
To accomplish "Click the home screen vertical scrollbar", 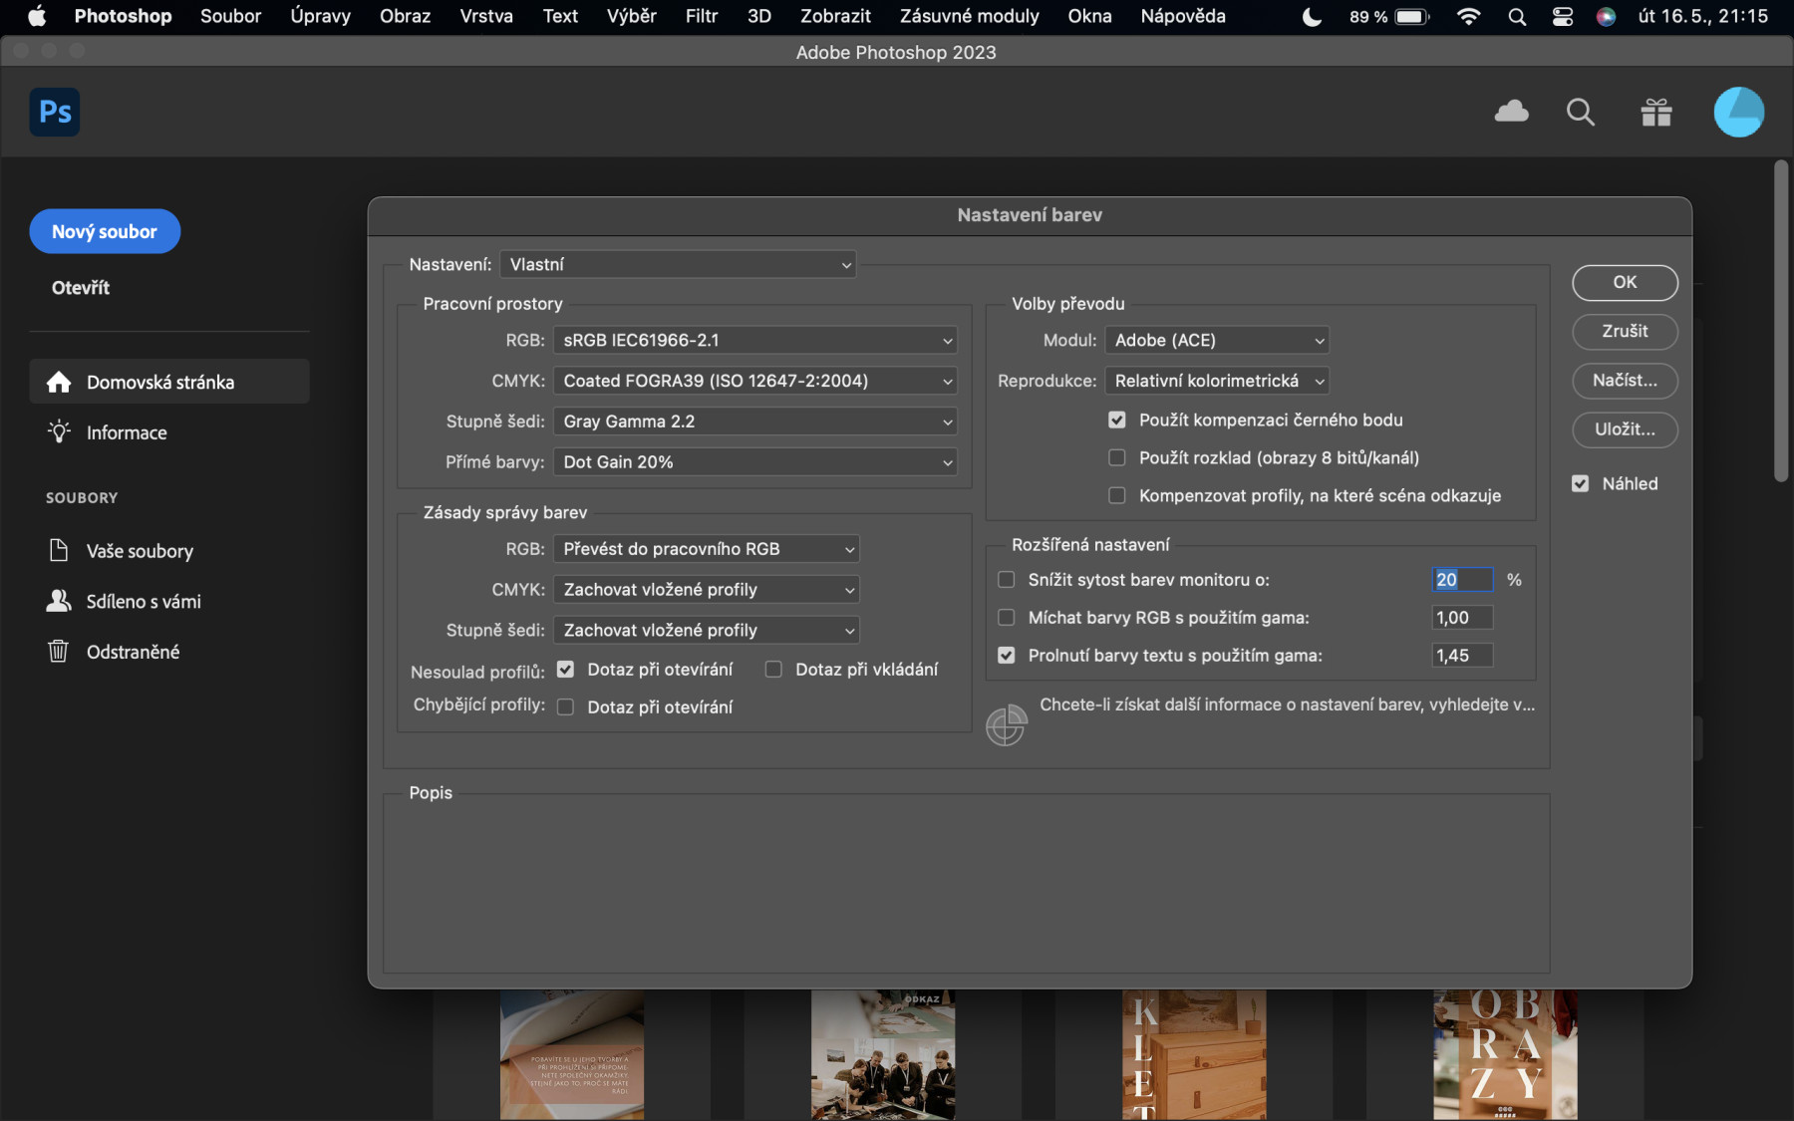I will [x=1781, y=322].
